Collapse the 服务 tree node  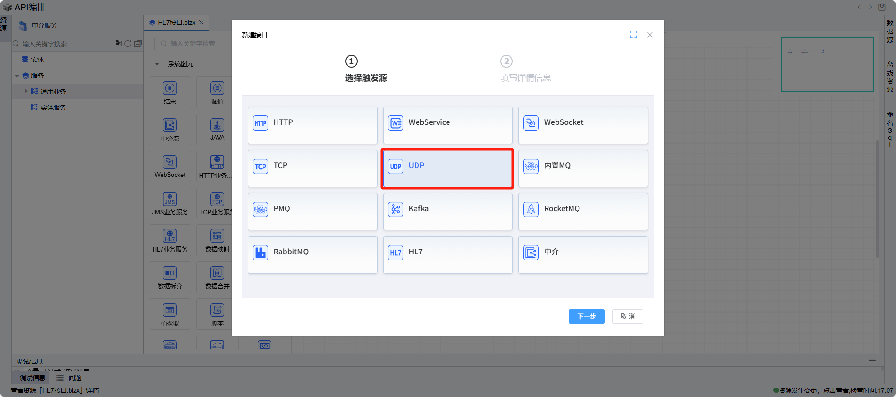pyautogui.click(x=17, y=76)
